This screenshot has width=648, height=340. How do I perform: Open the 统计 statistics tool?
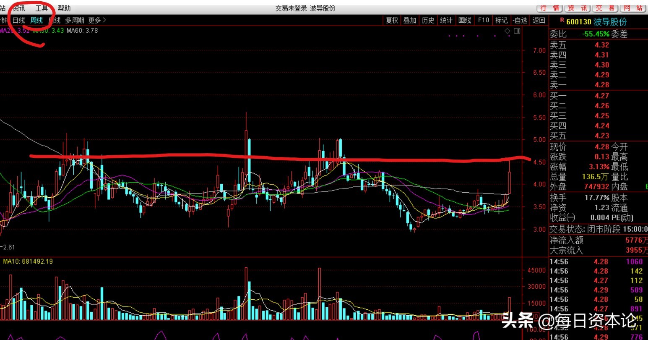(446, 20)
